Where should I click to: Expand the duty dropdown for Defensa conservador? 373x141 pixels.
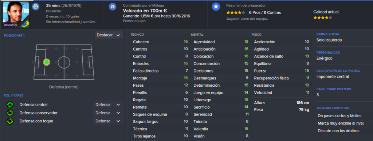pyautogui.click(x=108, y=113)
